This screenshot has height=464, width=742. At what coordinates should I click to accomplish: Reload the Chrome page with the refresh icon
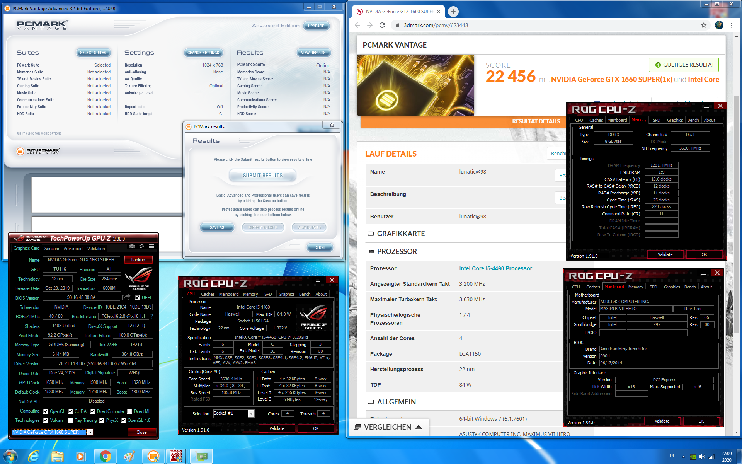(382, 25)
